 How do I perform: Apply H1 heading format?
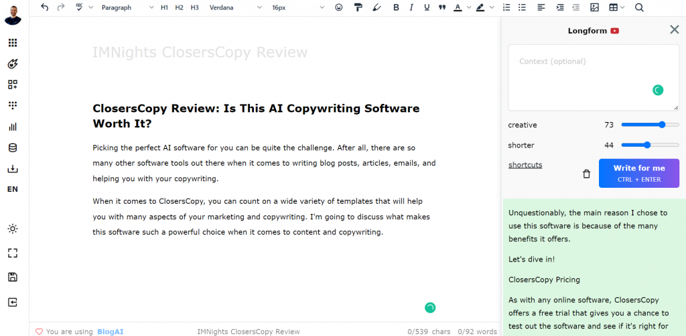click(164, 7)
